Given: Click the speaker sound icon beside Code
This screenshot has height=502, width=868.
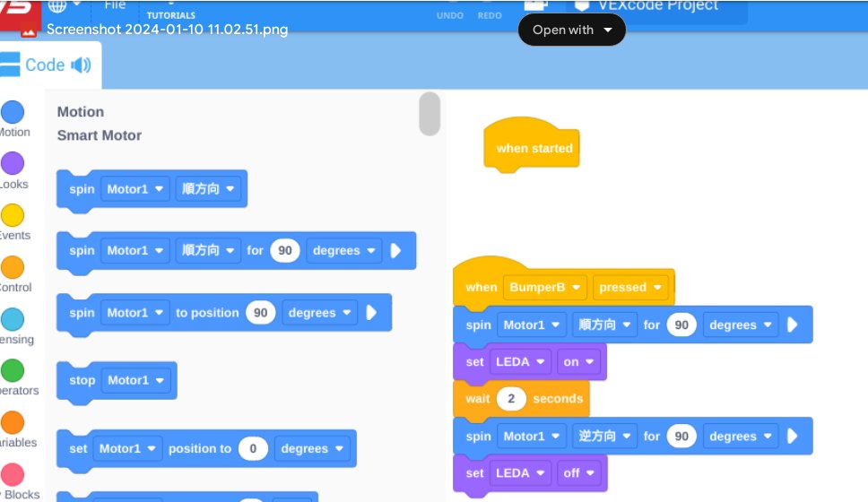Looking at the screenshot, I should (x=81, y=65).
